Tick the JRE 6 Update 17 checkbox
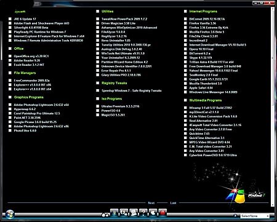277x222 pixels. tap(10, 19)
